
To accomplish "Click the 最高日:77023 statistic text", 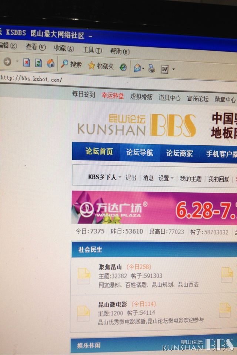I will (167, 232).
